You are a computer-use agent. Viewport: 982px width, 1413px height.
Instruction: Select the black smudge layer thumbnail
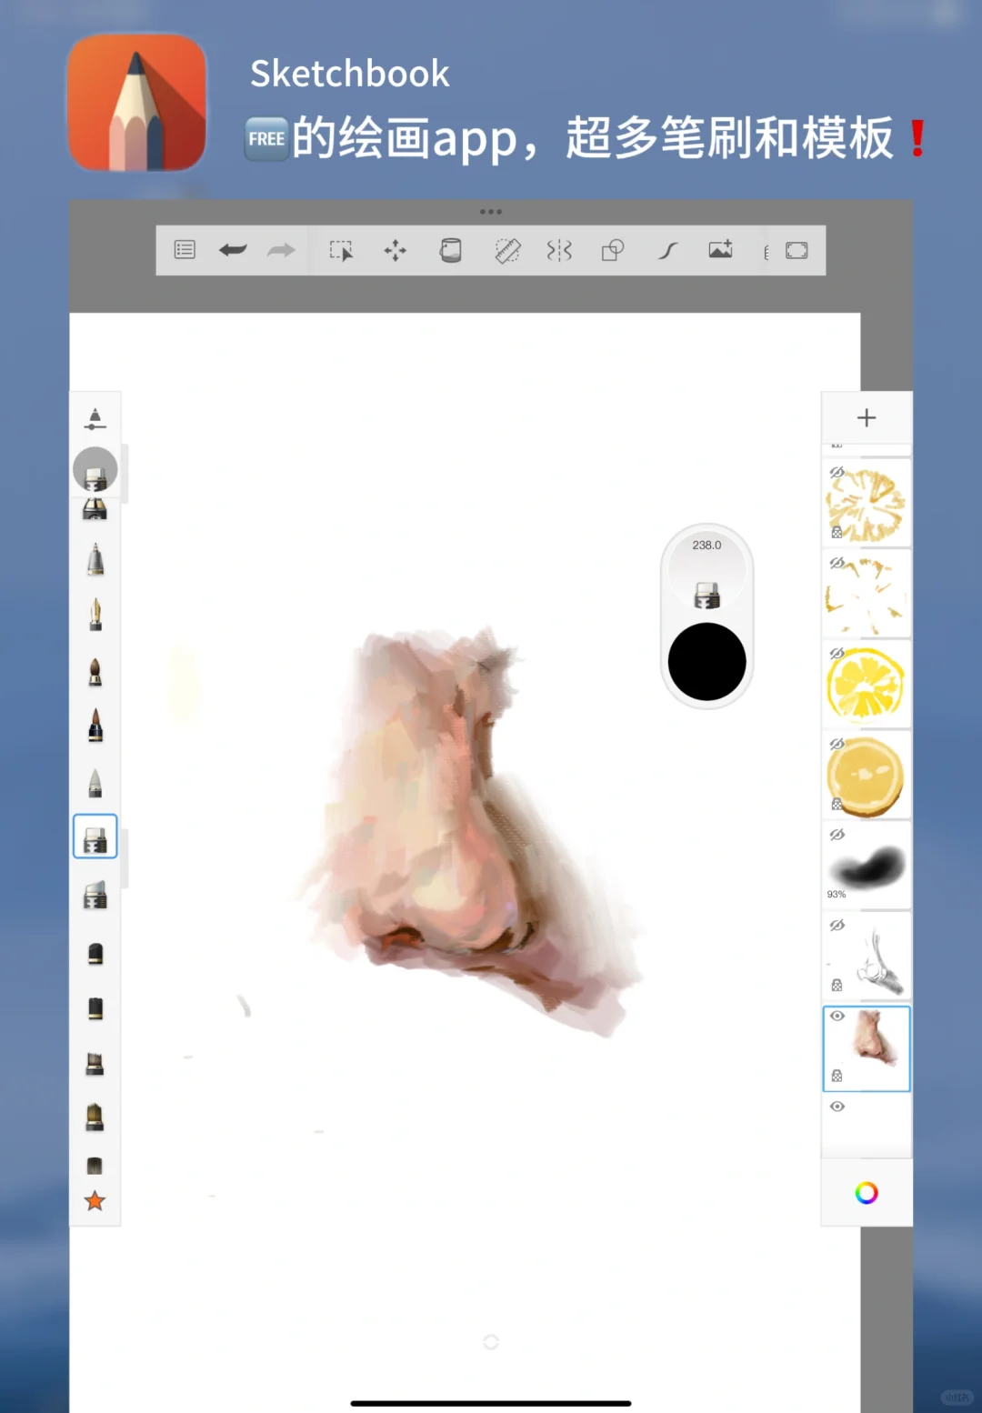click(x=867, y=865)
